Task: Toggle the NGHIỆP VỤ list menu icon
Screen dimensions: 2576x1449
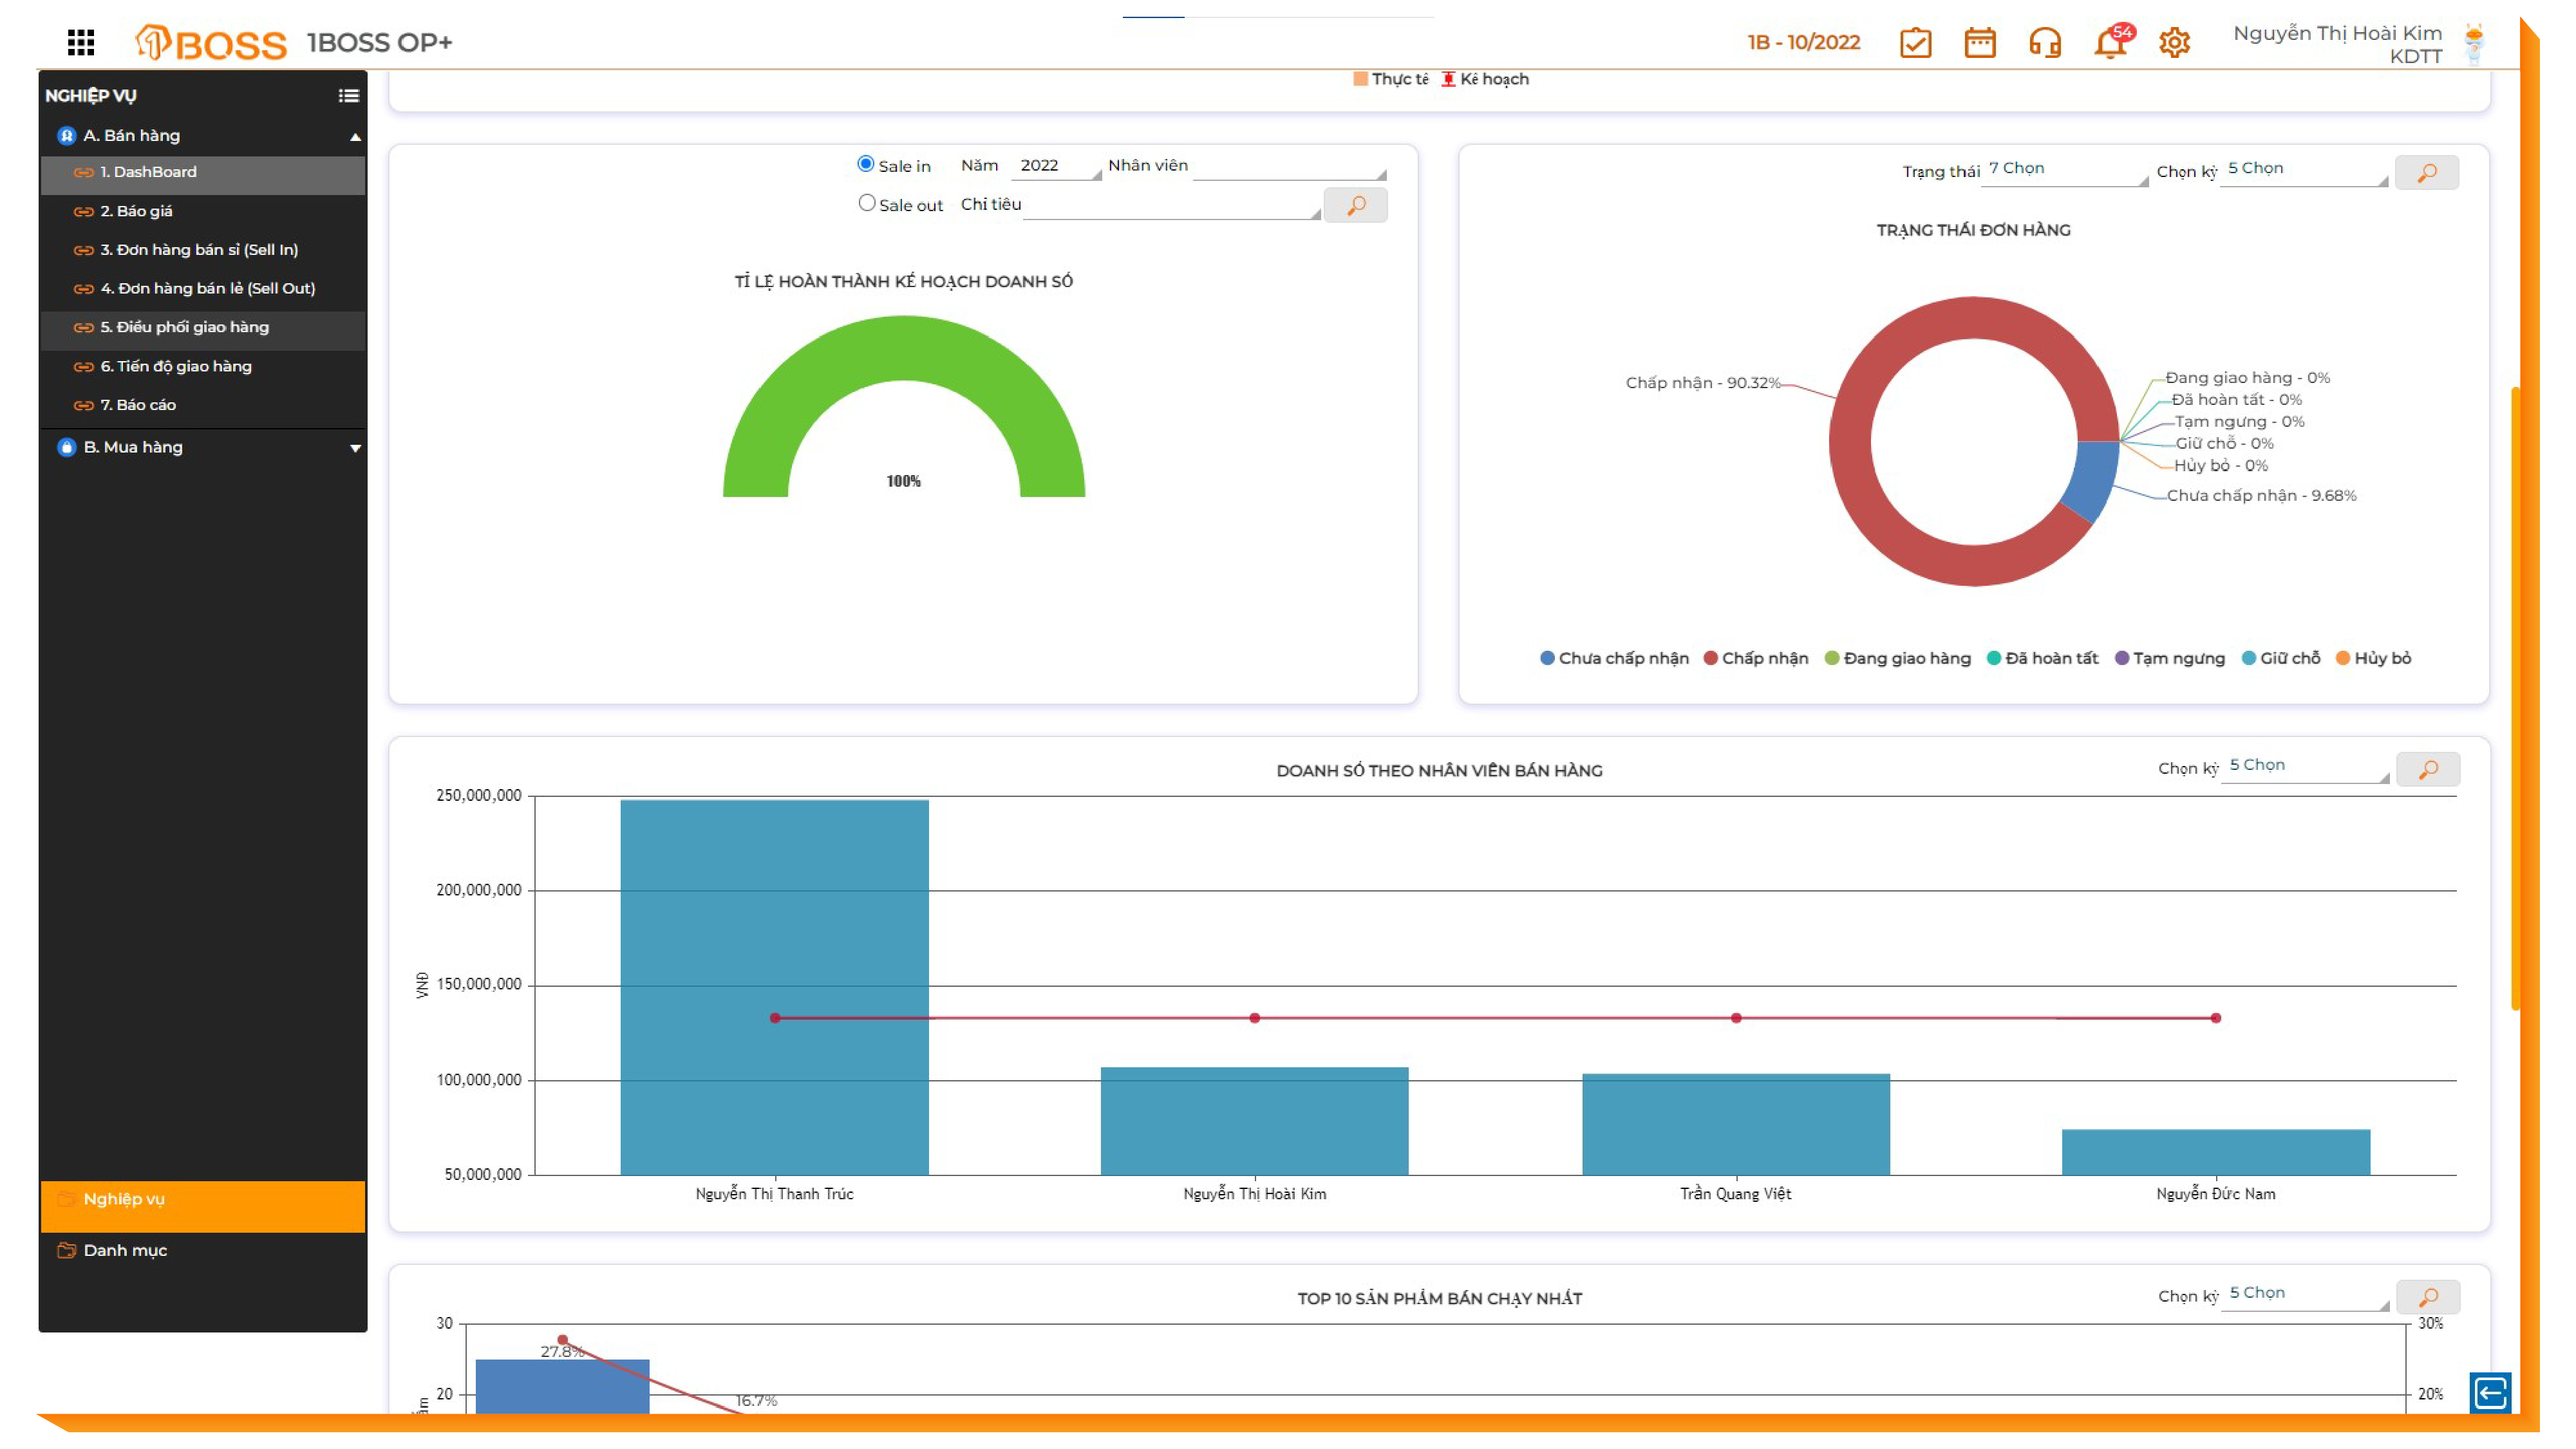Action: tap(348, 96)
